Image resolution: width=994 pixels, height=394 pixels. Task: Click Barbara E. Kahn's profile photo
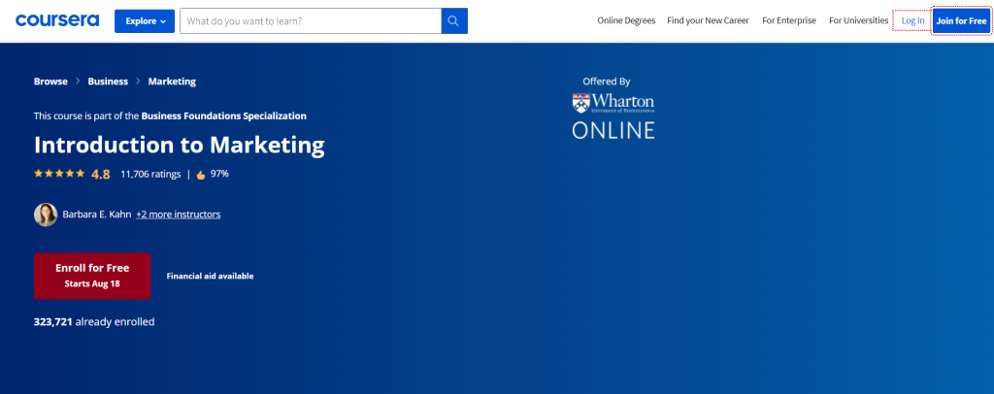[46, 214]
